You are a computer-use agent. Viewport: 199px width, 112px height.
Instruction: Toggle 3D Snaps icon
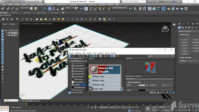coord(91,9)
